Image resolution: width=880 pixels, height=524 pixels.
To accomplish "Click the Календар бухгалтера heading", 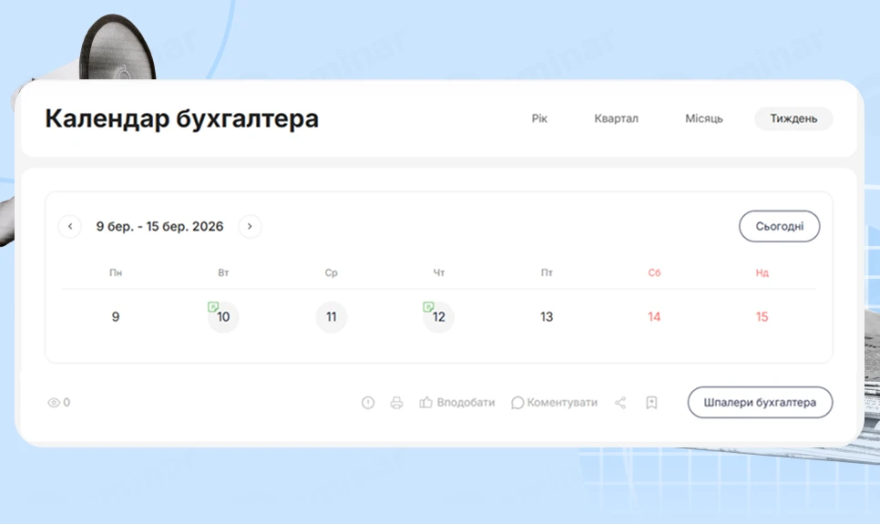I will click(x=182, y=118).
